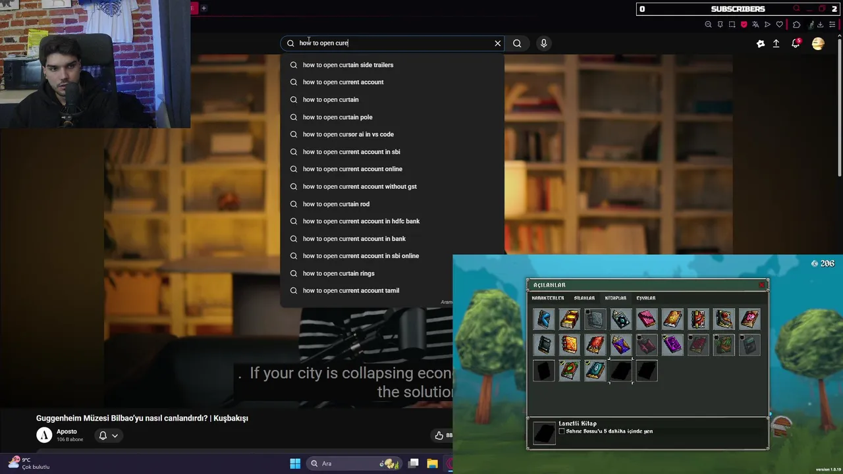Open the Aposto channel name link
843x474 pixels.
tap(67, 432)
